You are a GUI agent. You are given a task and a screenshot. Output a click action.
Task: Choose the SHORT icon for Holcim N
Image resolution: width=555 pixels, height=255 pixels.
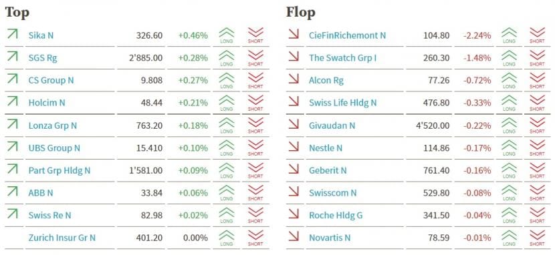(255, 103)
